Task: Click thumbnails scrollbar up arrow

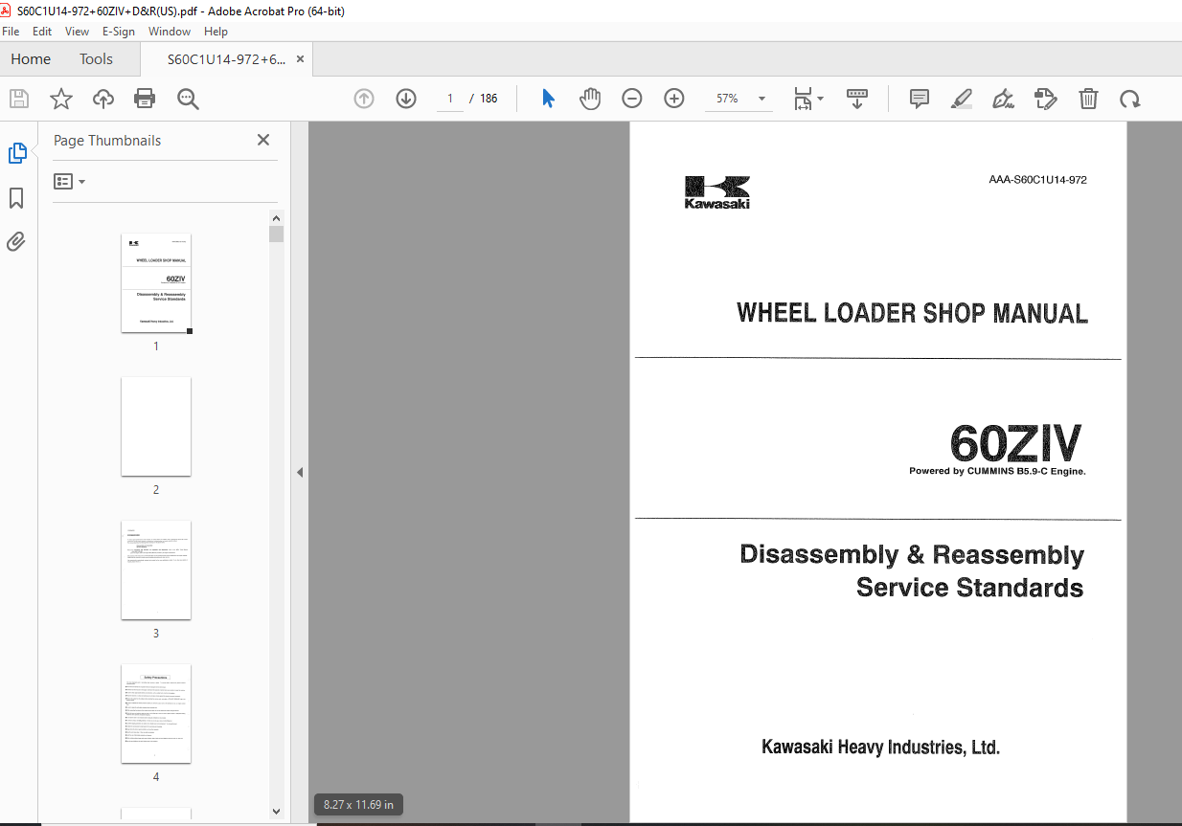Action: click(276, 218)
